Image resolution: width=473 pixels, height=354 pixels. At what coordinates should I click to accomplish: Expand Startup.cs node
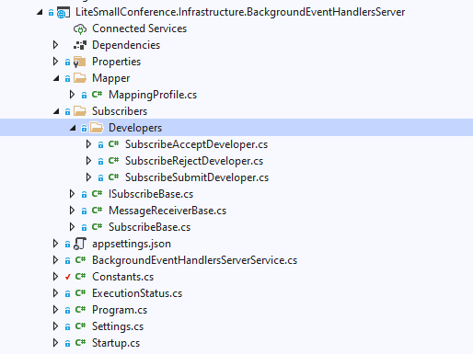[55, 343]
